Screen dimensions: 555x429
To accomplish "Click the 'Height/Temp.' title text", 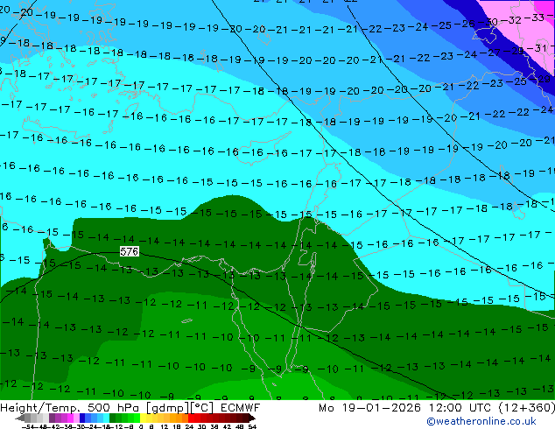I will pyautogui.click(x=41, y=408).
